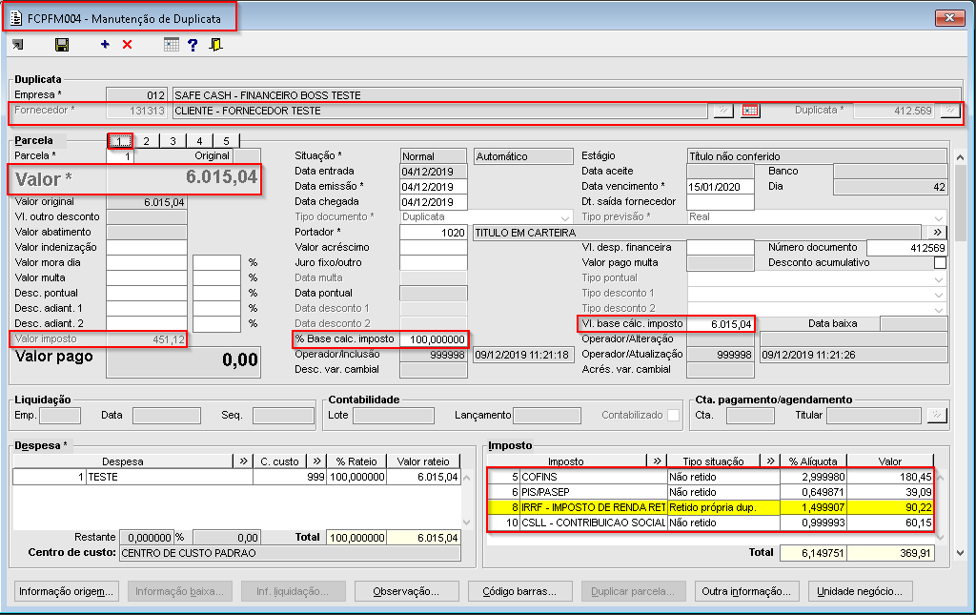976x615 pixels.
Task: Click the Data chegada field
Action: pyautogui.click(x=434, y=202)
